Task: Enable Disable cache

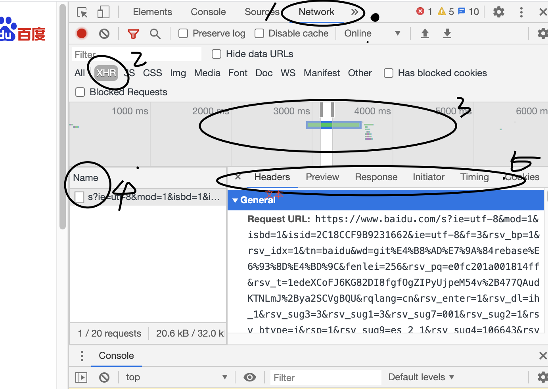Action: coord(259,33)
